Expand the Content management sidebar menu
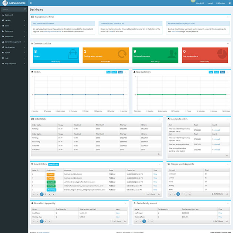The width and height of the screenshot is (233, 233). pyautogui.click(x=14, y=42)
